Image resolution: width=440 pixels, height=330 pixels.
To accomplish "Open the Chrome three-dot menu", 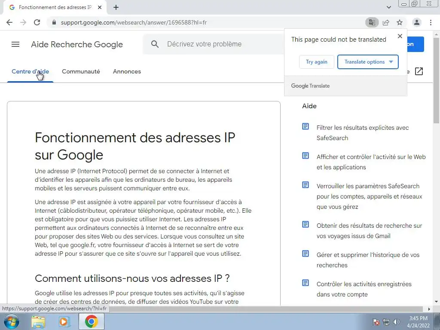I will click(431, 22).
